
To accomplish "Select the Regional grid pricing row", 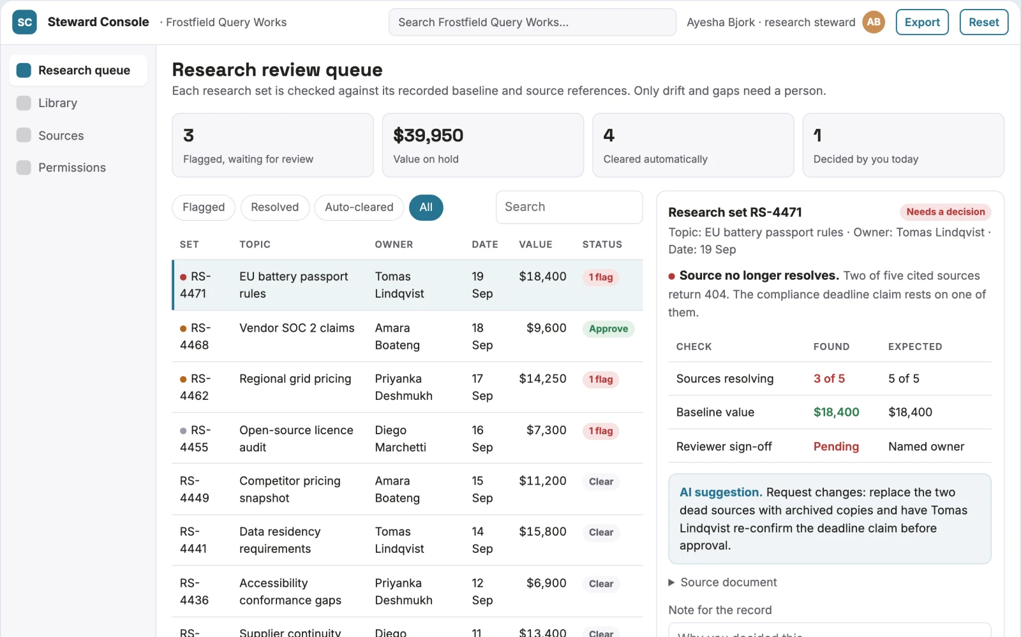I will [407, 388].
